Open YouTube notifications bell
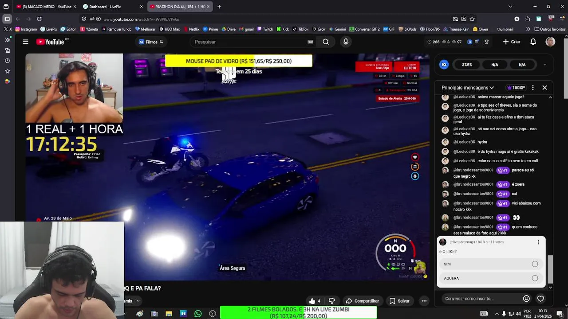 pyautogui.click(x=533, y=42)
